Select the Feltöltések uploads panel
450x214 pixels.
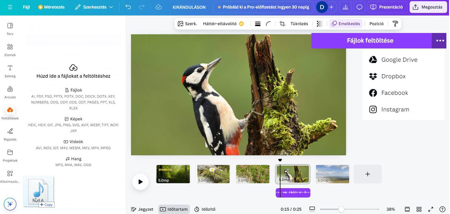pyautogui.click(x=10, y=113)
